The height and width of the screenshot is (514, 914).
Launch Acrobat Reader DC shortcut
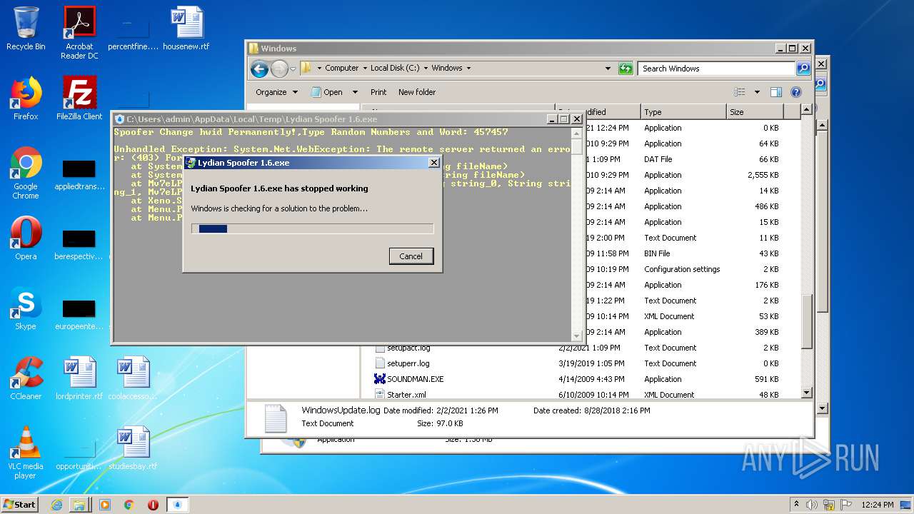[79, 33]
